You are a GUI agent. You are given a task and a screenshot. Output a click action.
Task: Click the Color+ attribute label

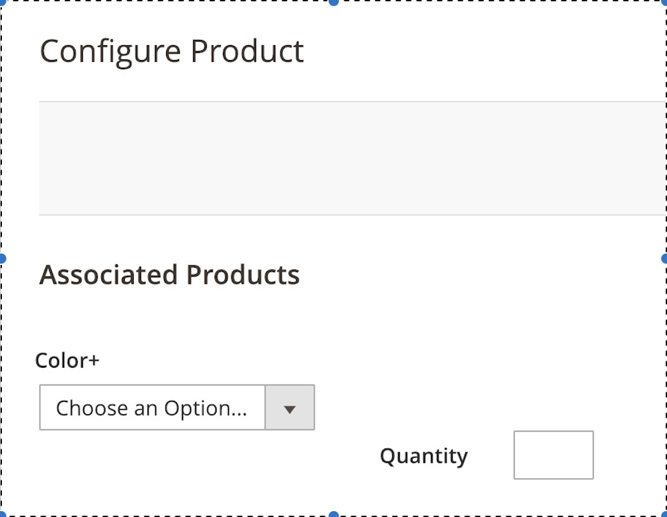[67, 361]
